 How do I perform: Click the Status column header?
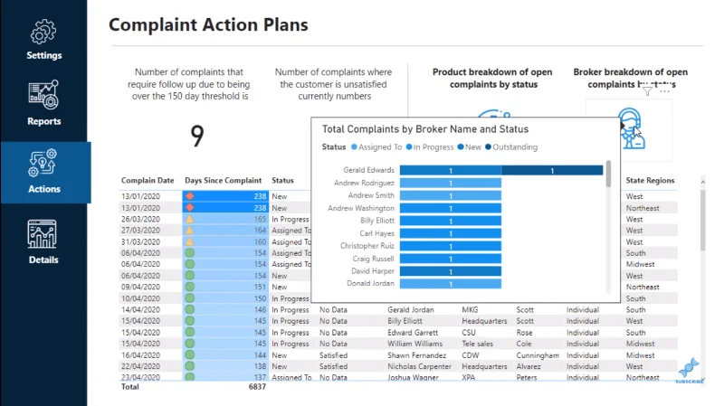tap(282, 180)
